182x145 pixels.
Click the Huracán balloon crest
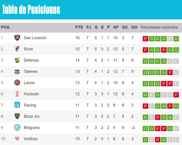(x=17, y=94)
